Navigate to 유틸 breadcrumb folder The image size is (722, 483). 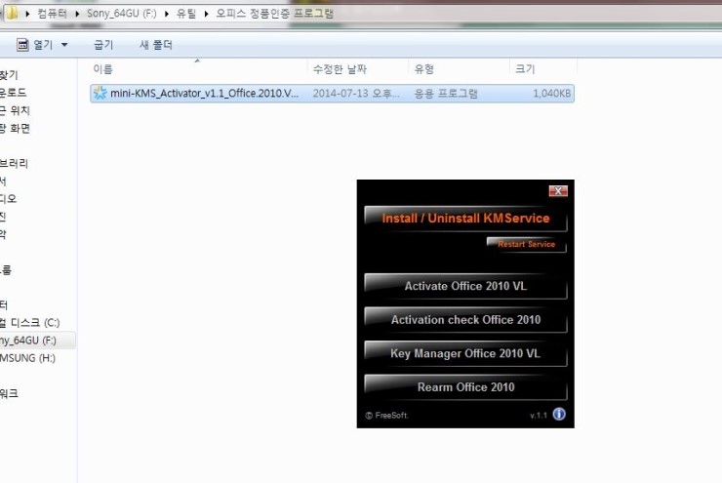(x=186, y=14)
